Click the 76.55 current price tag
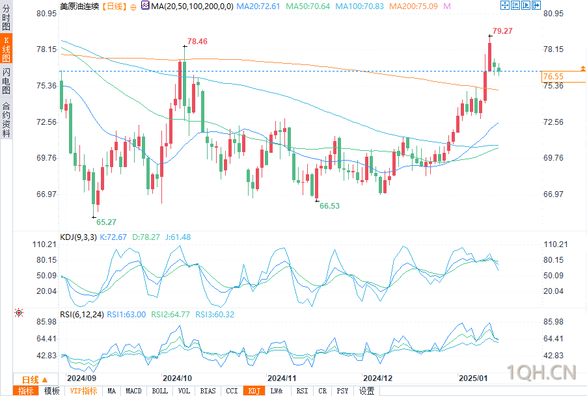 (564, 77)
